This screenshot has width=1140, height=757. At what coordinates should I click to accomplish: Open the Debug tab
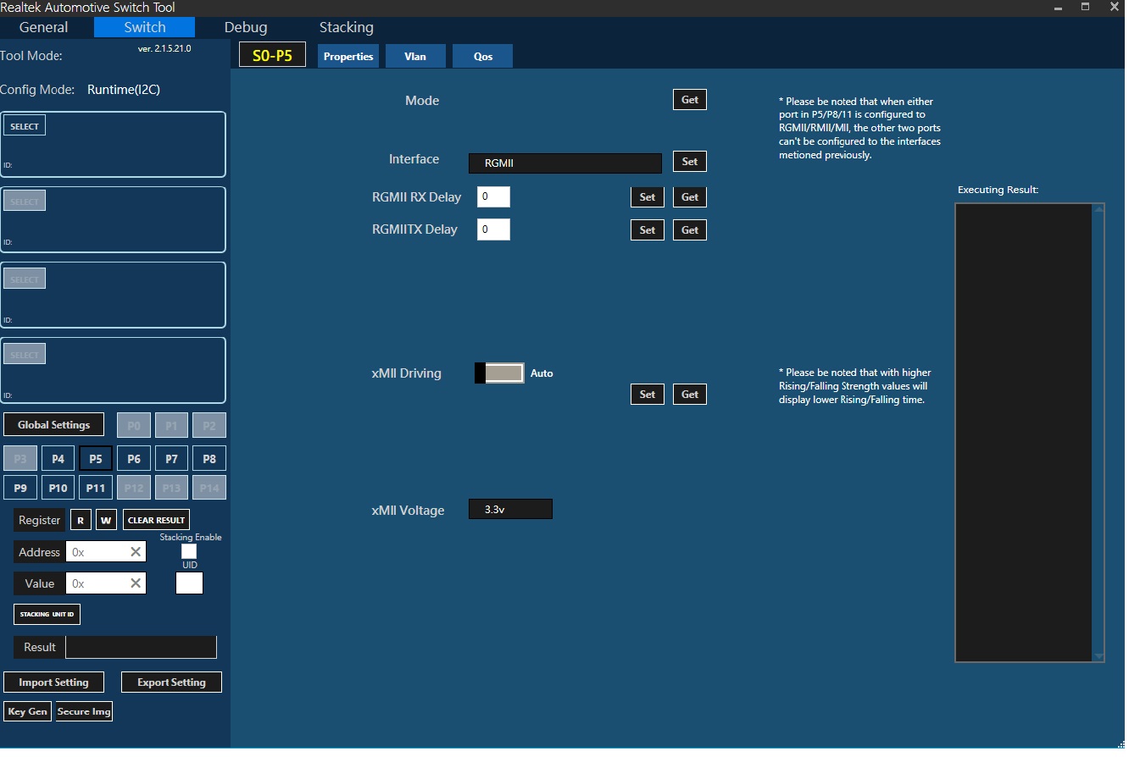(246, 27)
